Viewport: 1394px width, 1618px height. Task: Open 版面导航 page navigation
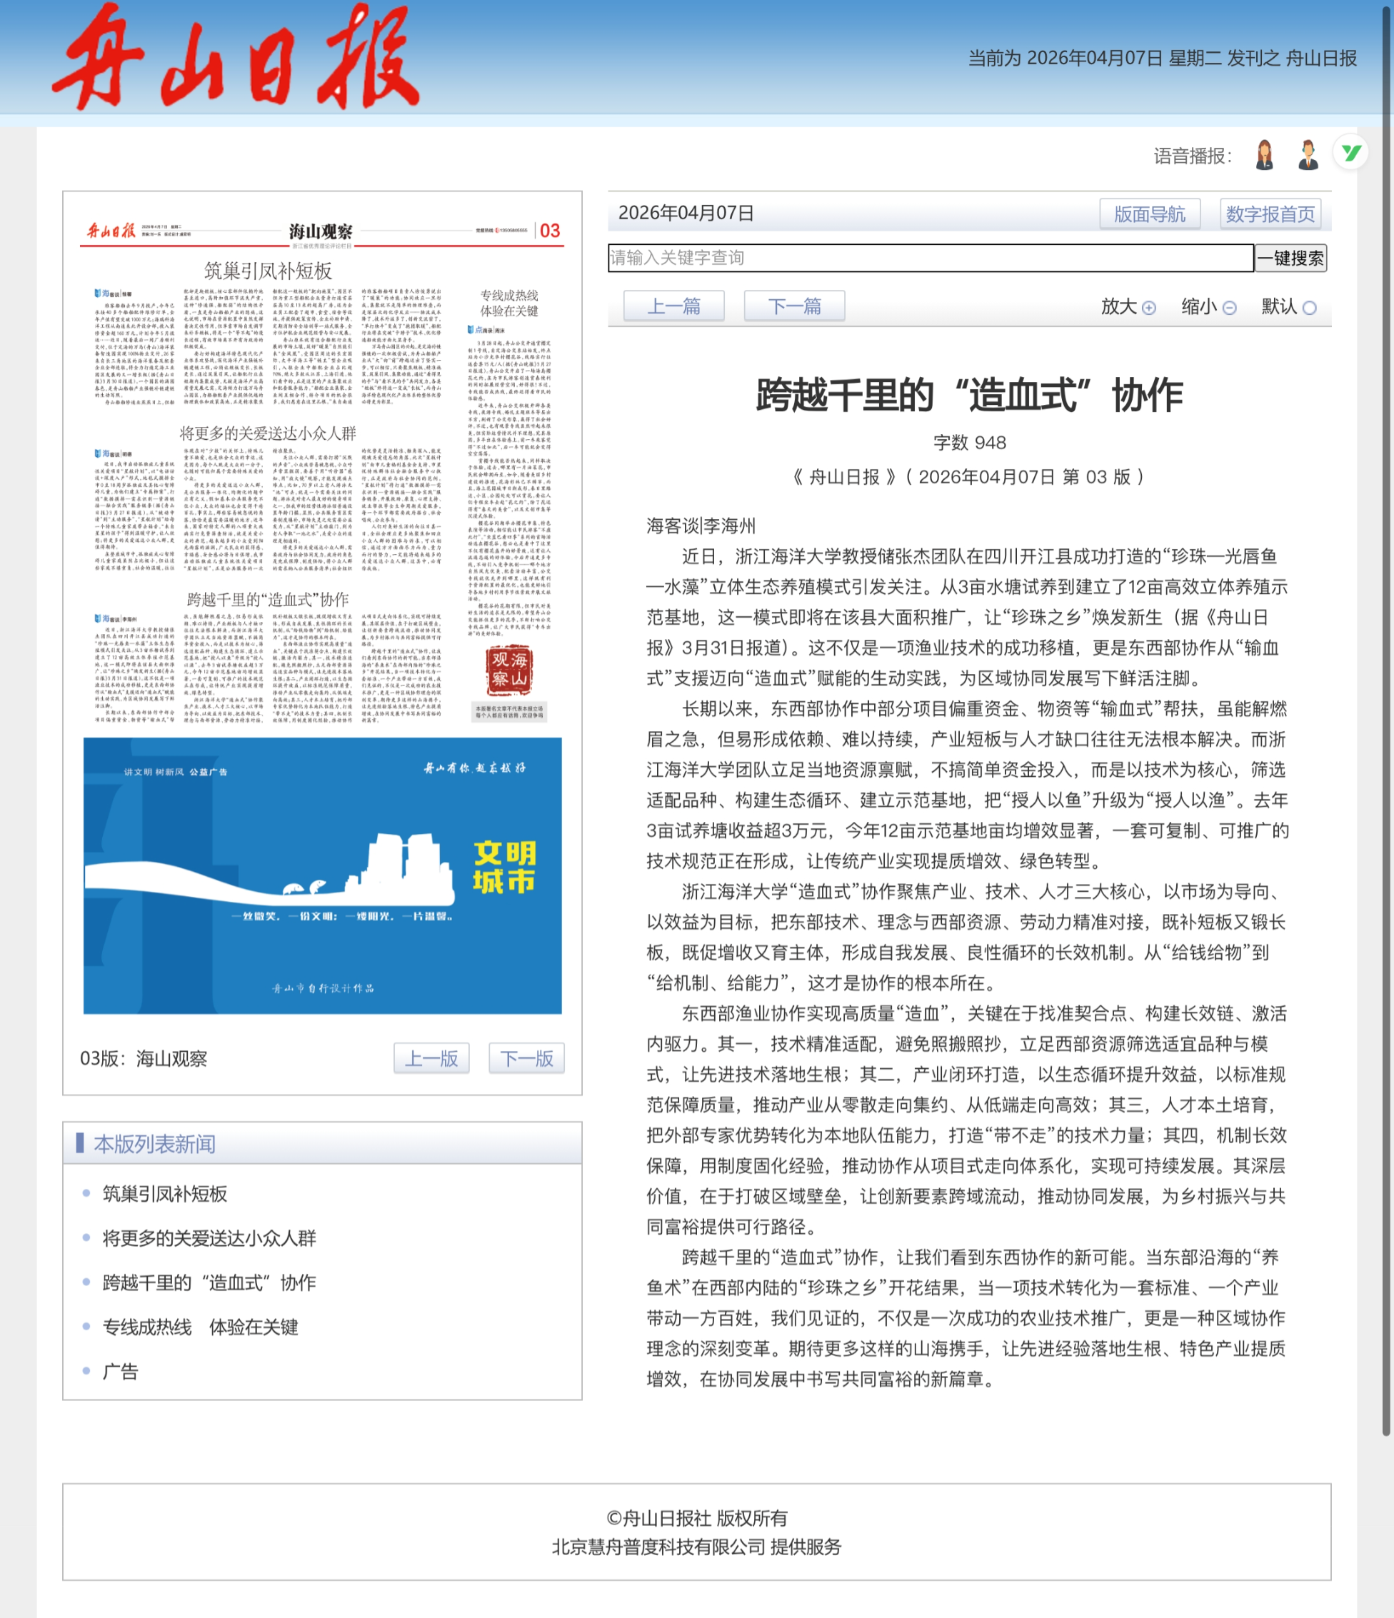pyautogui.click(x=1149, y=214)
